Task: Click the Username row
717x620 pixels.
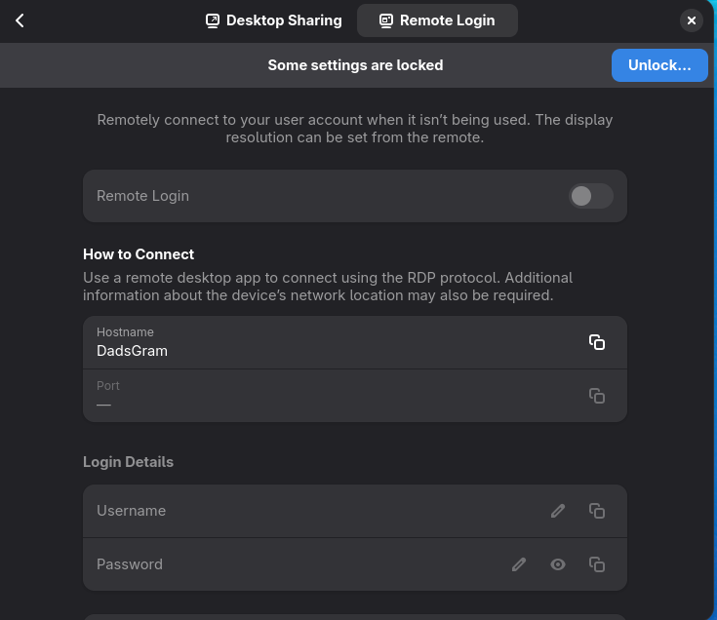Action: click(293, 511)
